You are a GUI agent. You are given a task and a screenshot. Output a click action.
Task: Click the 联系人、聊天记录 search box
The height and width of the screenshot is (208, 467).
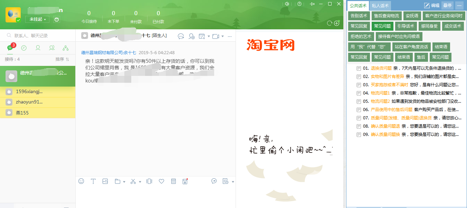pos(38,36)
